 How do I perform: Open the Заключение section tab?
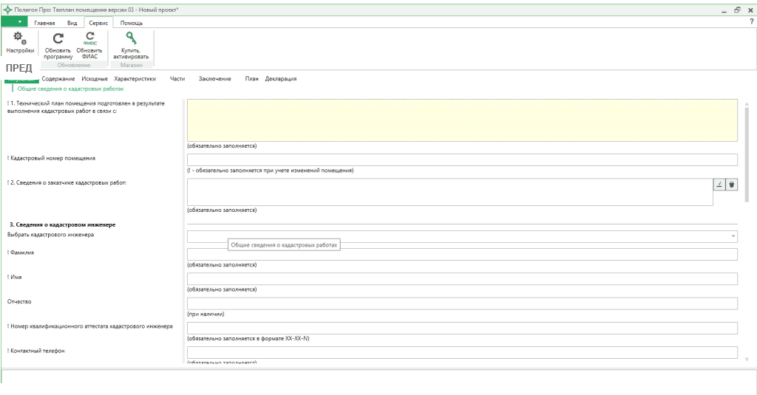[214, 78]
